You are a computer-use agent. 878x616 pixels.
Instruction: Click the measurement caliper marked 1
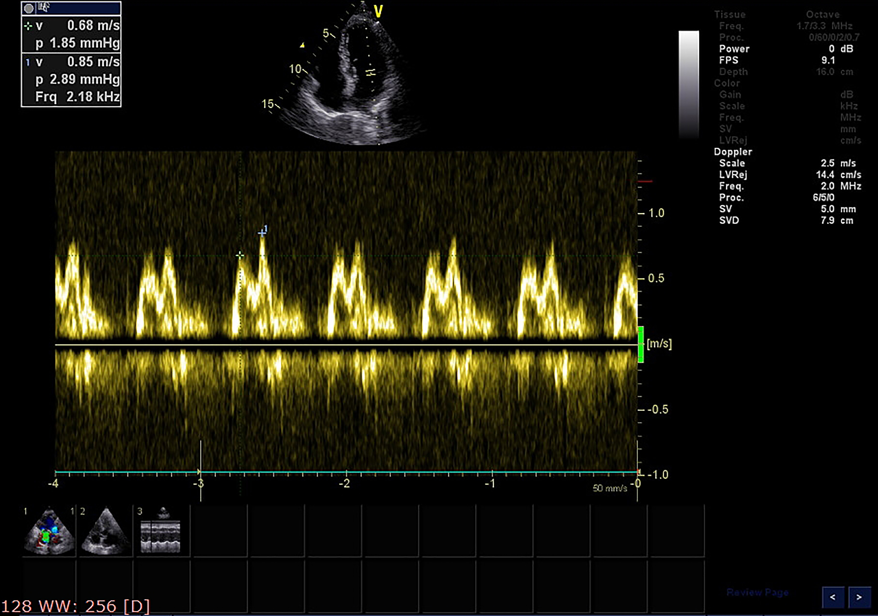pos(262,233)
